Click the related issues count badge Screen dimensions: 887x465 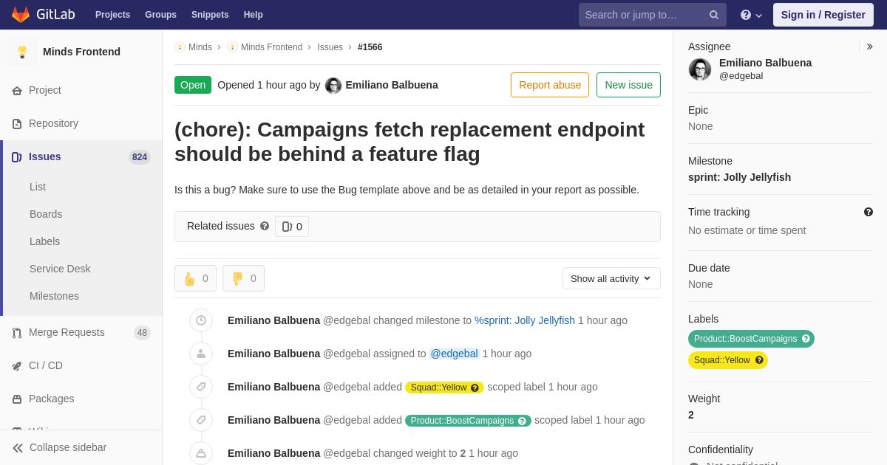click(292, 227)
